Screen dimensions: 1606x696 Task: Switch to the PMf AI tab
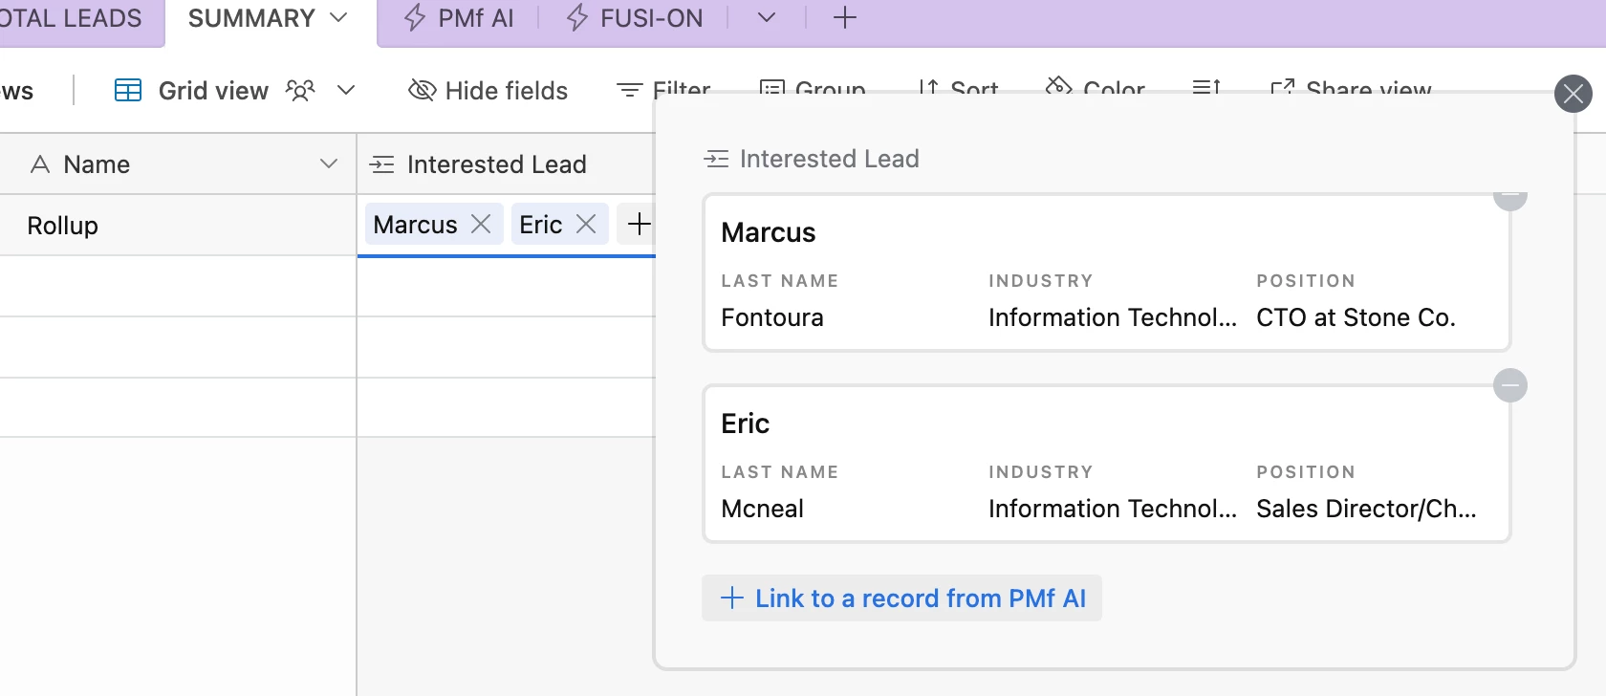click(x=459, y=18)
